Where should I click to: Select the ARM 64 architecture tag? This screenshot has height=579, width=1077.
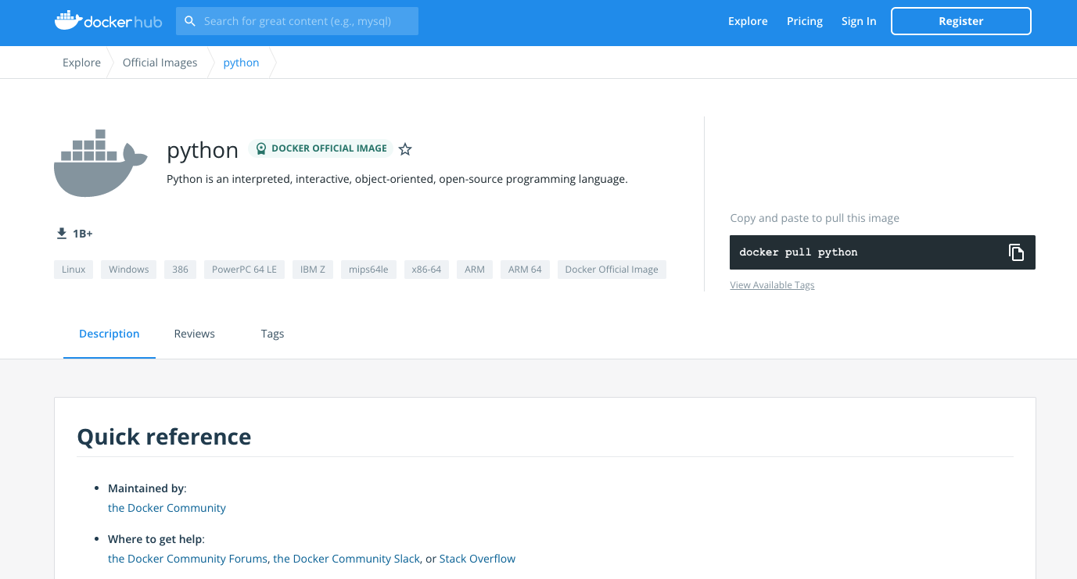pyautogui.click(x=525, y=269)
